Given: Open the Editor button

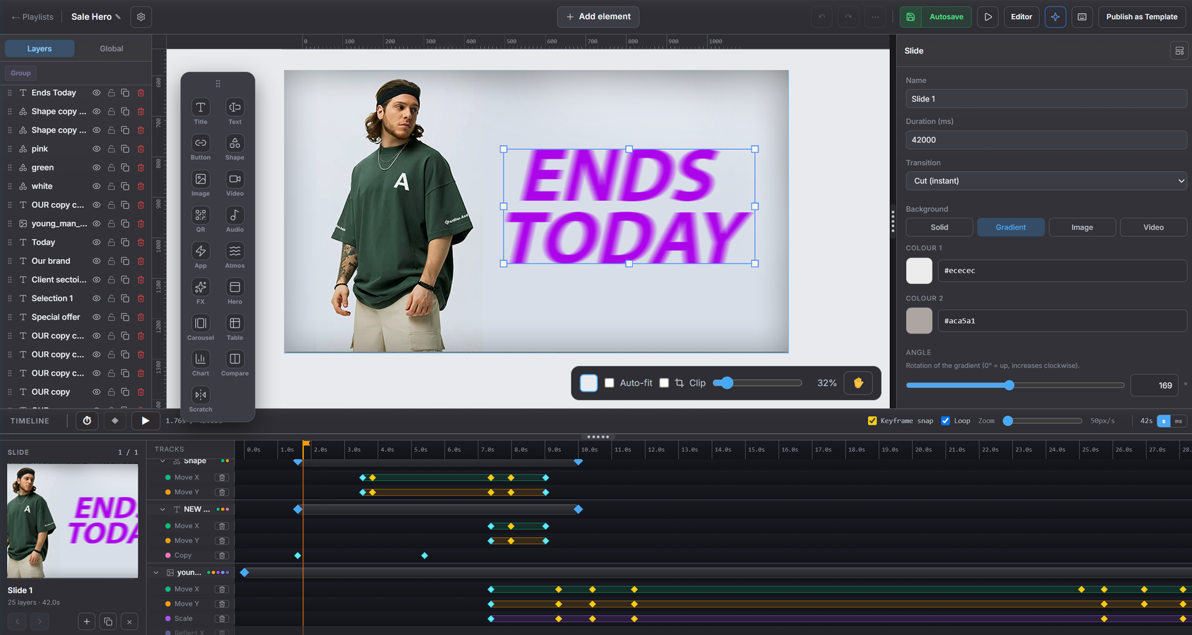Looking at the screenshot, I should (x=1021, y=17).
